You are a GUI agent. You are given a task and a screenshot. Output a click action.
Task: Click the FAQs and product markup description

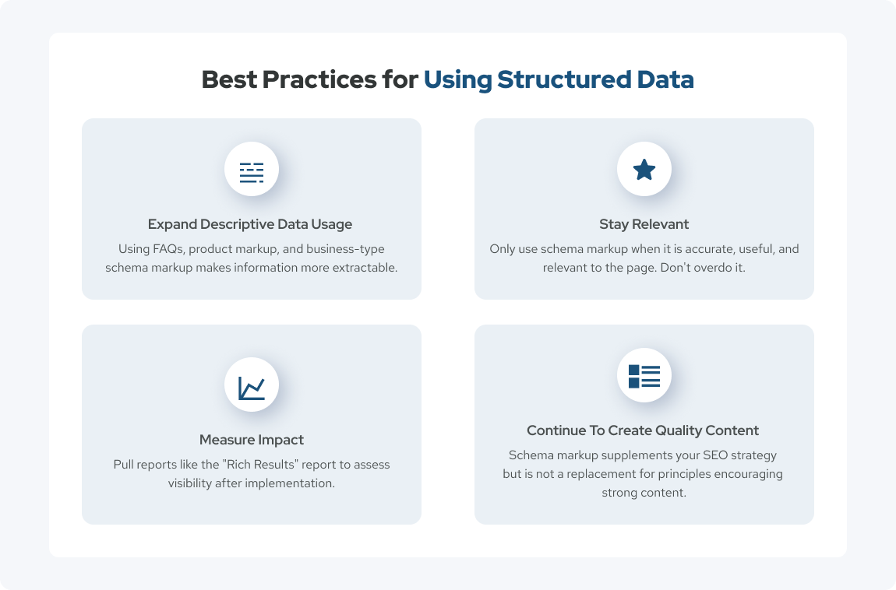click(252, 258)
